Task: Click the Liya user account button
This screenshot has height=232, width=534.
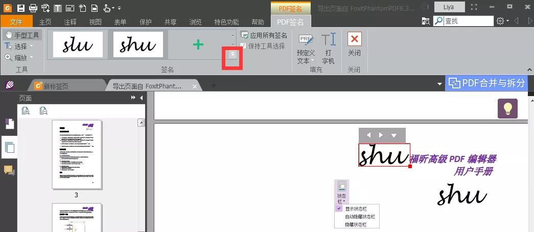Action: tap(450, 7)
